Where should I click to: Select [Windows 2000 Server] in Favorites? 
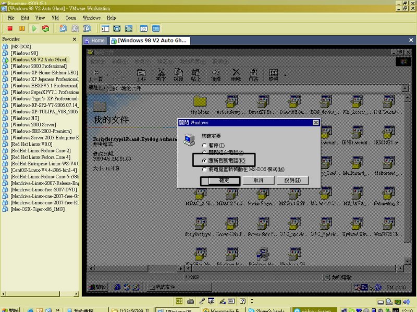pos(33,125)
